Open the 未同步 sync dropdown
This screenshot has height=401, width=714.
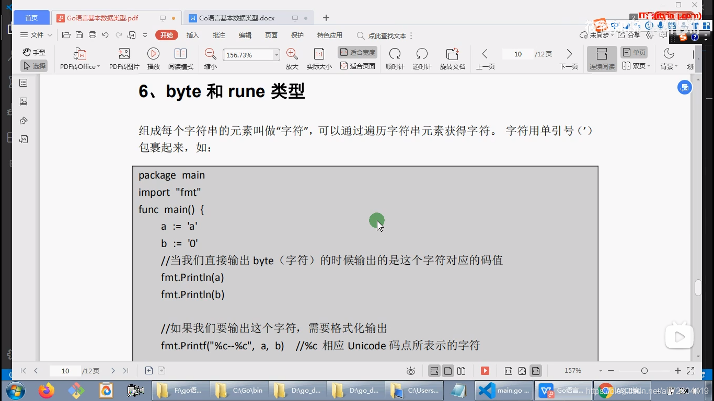point(596,35)
